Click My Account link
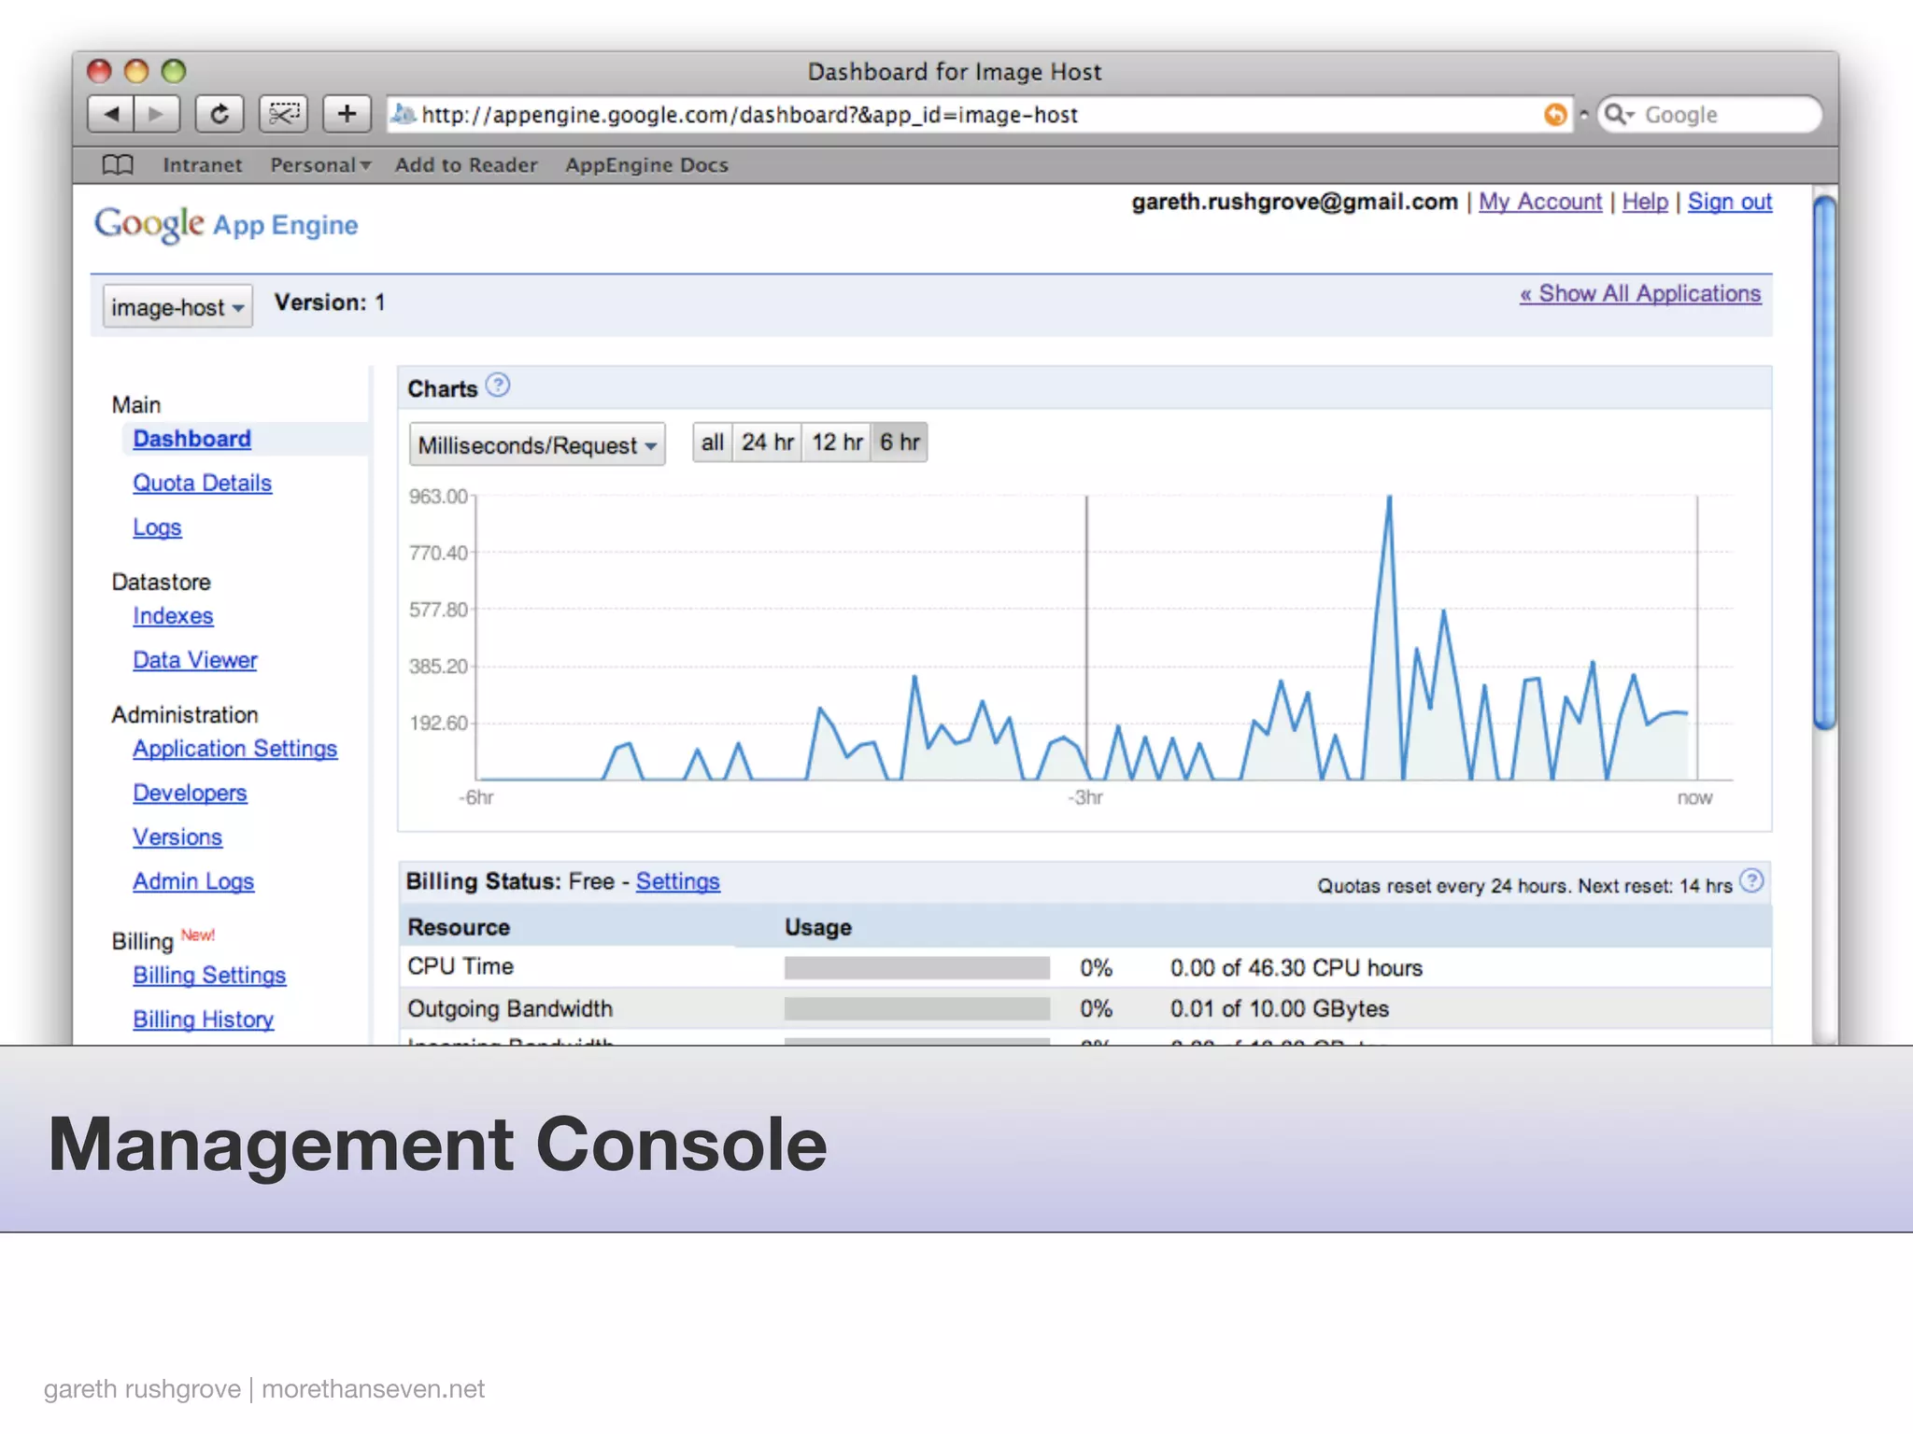This screenshot has height=1434, width=1913. point(1540,202)
